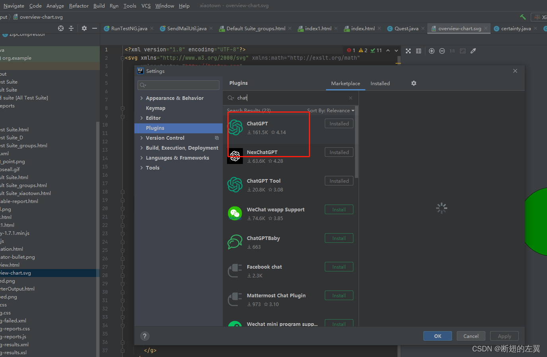Screen dimensions: 547x357
Task: Click the locate target icon in project panel
Action: 61,28
